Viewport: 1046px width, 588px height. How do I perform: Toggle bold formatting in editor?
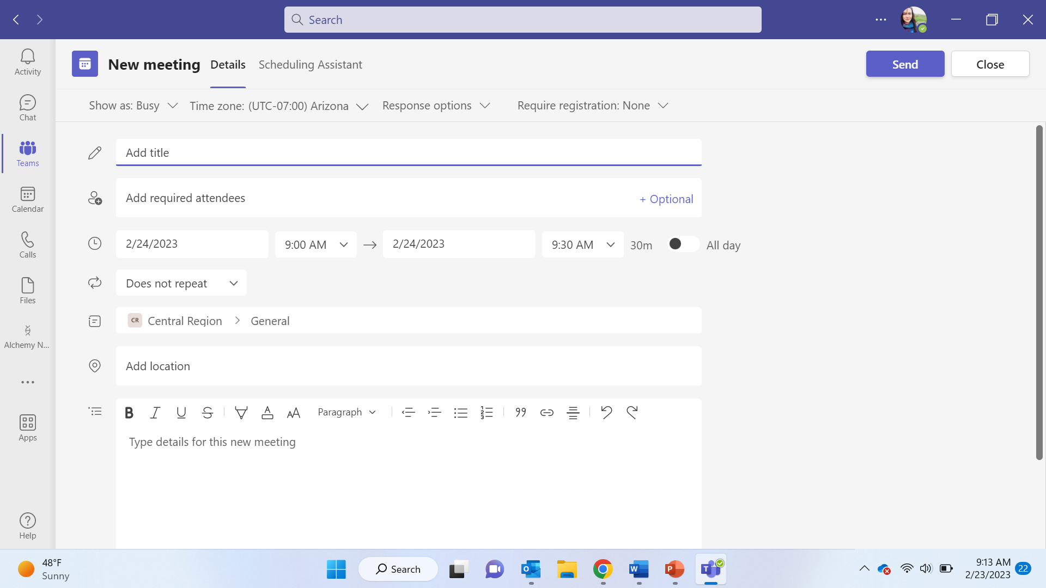[129, 413]
